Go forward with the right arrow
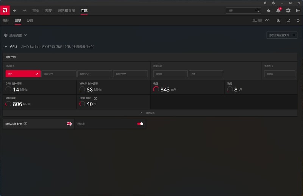The image size is (303, 196). tap(25, 11)
